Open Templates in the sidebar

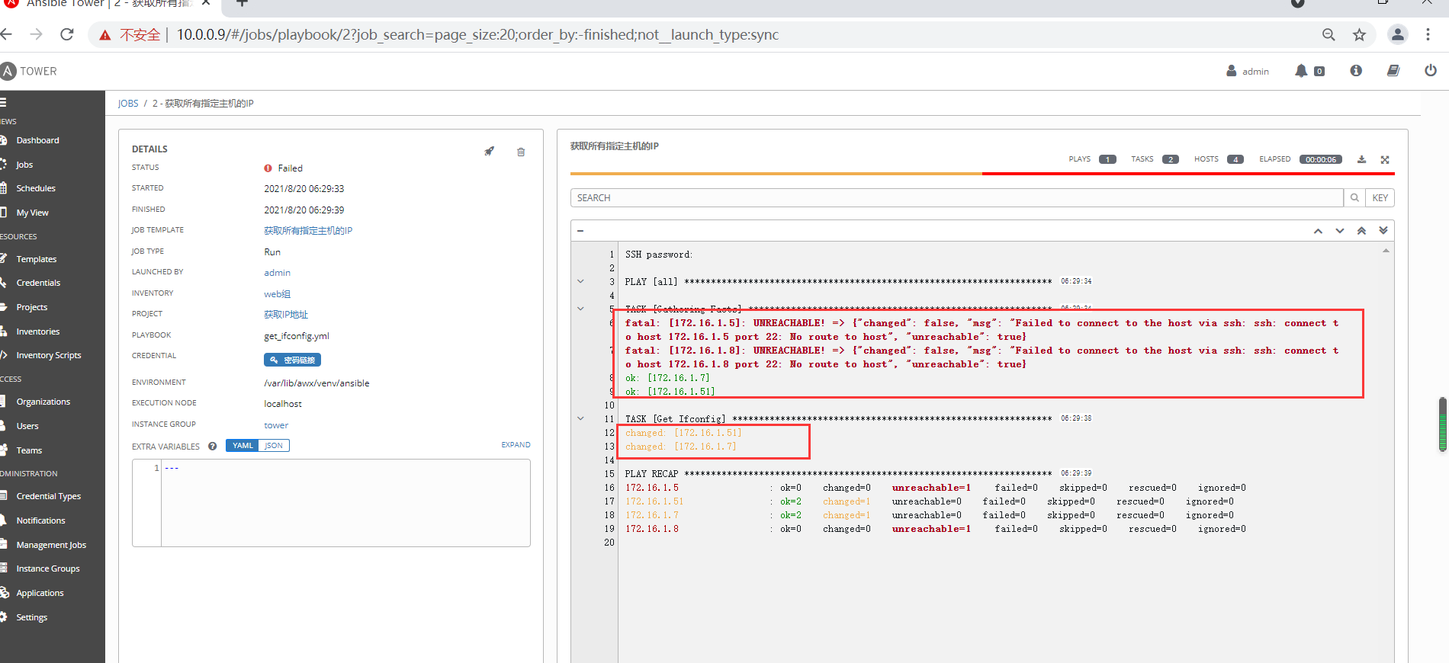(x=37, y=259)
